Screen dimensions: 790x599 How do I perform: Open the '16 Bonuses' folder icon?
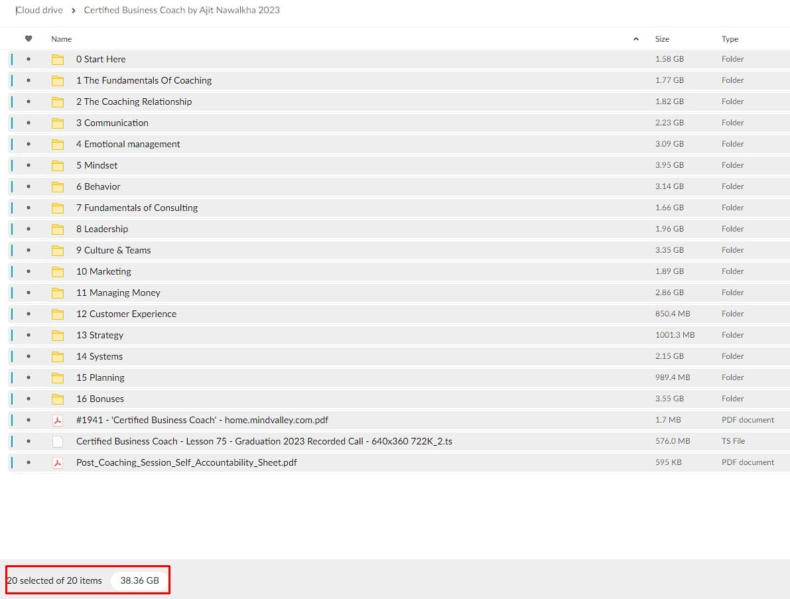(x=58, y=399)
